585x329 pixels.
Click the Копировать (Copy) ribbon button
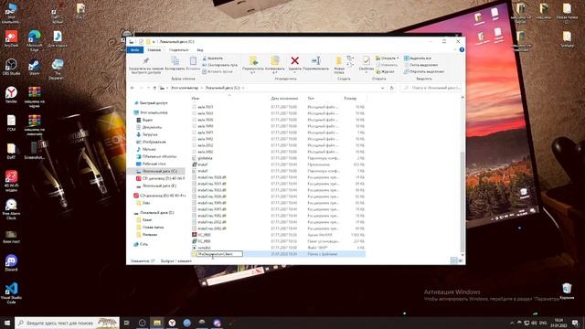tap(175, 63)
